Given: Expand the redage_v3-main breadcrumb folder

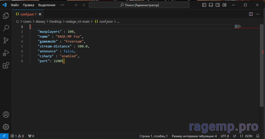Looking at the screenshot, I should coord(77,22).
